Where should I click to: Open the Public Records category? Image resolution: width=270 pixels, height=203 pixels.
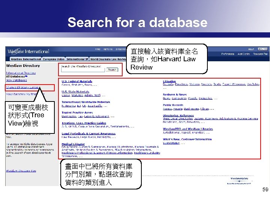pos(173,105)
